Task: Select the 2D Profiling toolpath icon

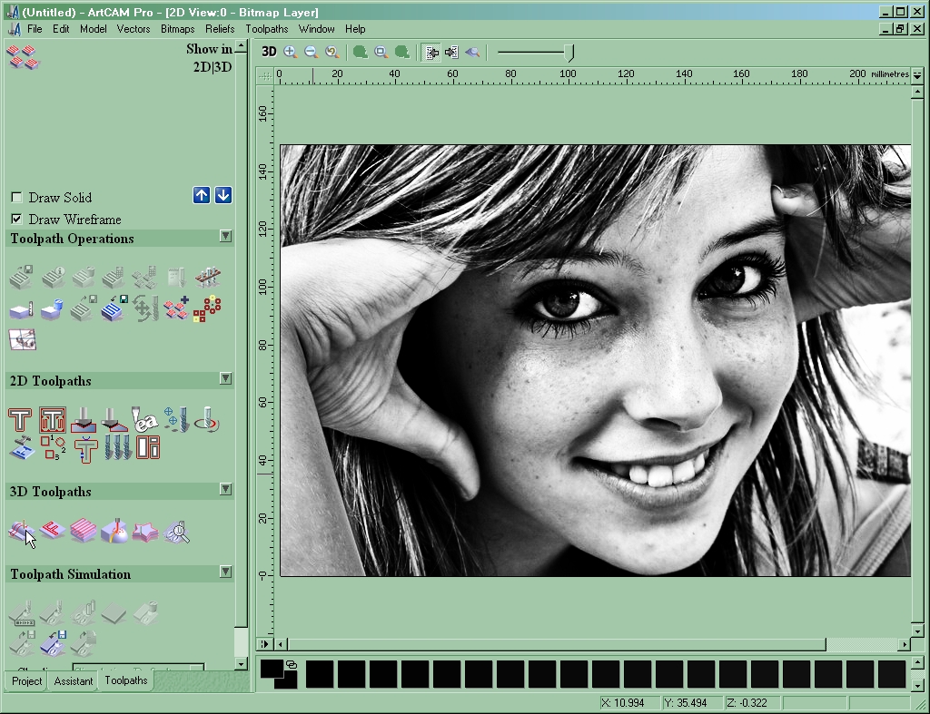Action: (20, 419)
